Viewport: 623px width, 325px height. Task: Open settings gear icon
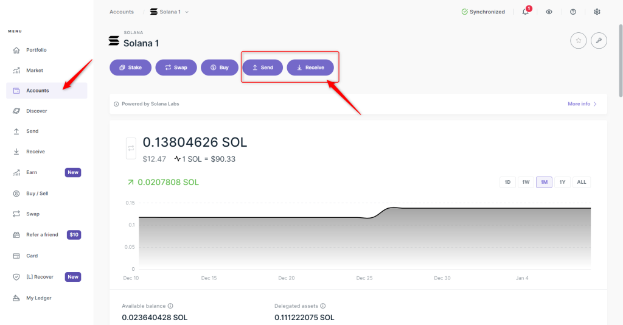[597, 12]
